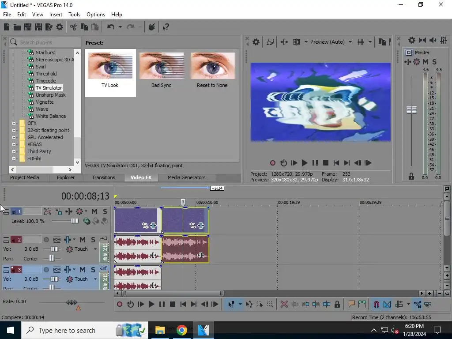The image size is (452, 339).
Task: Open the Insert menu
Action: coord(56,15)
